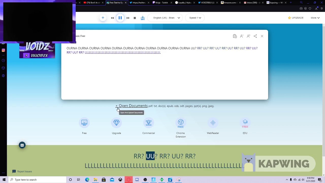
Task: Share the text using share icon
Action: tap(255, 36)
